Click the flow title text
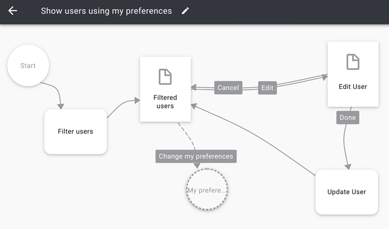 coord(106,11)
